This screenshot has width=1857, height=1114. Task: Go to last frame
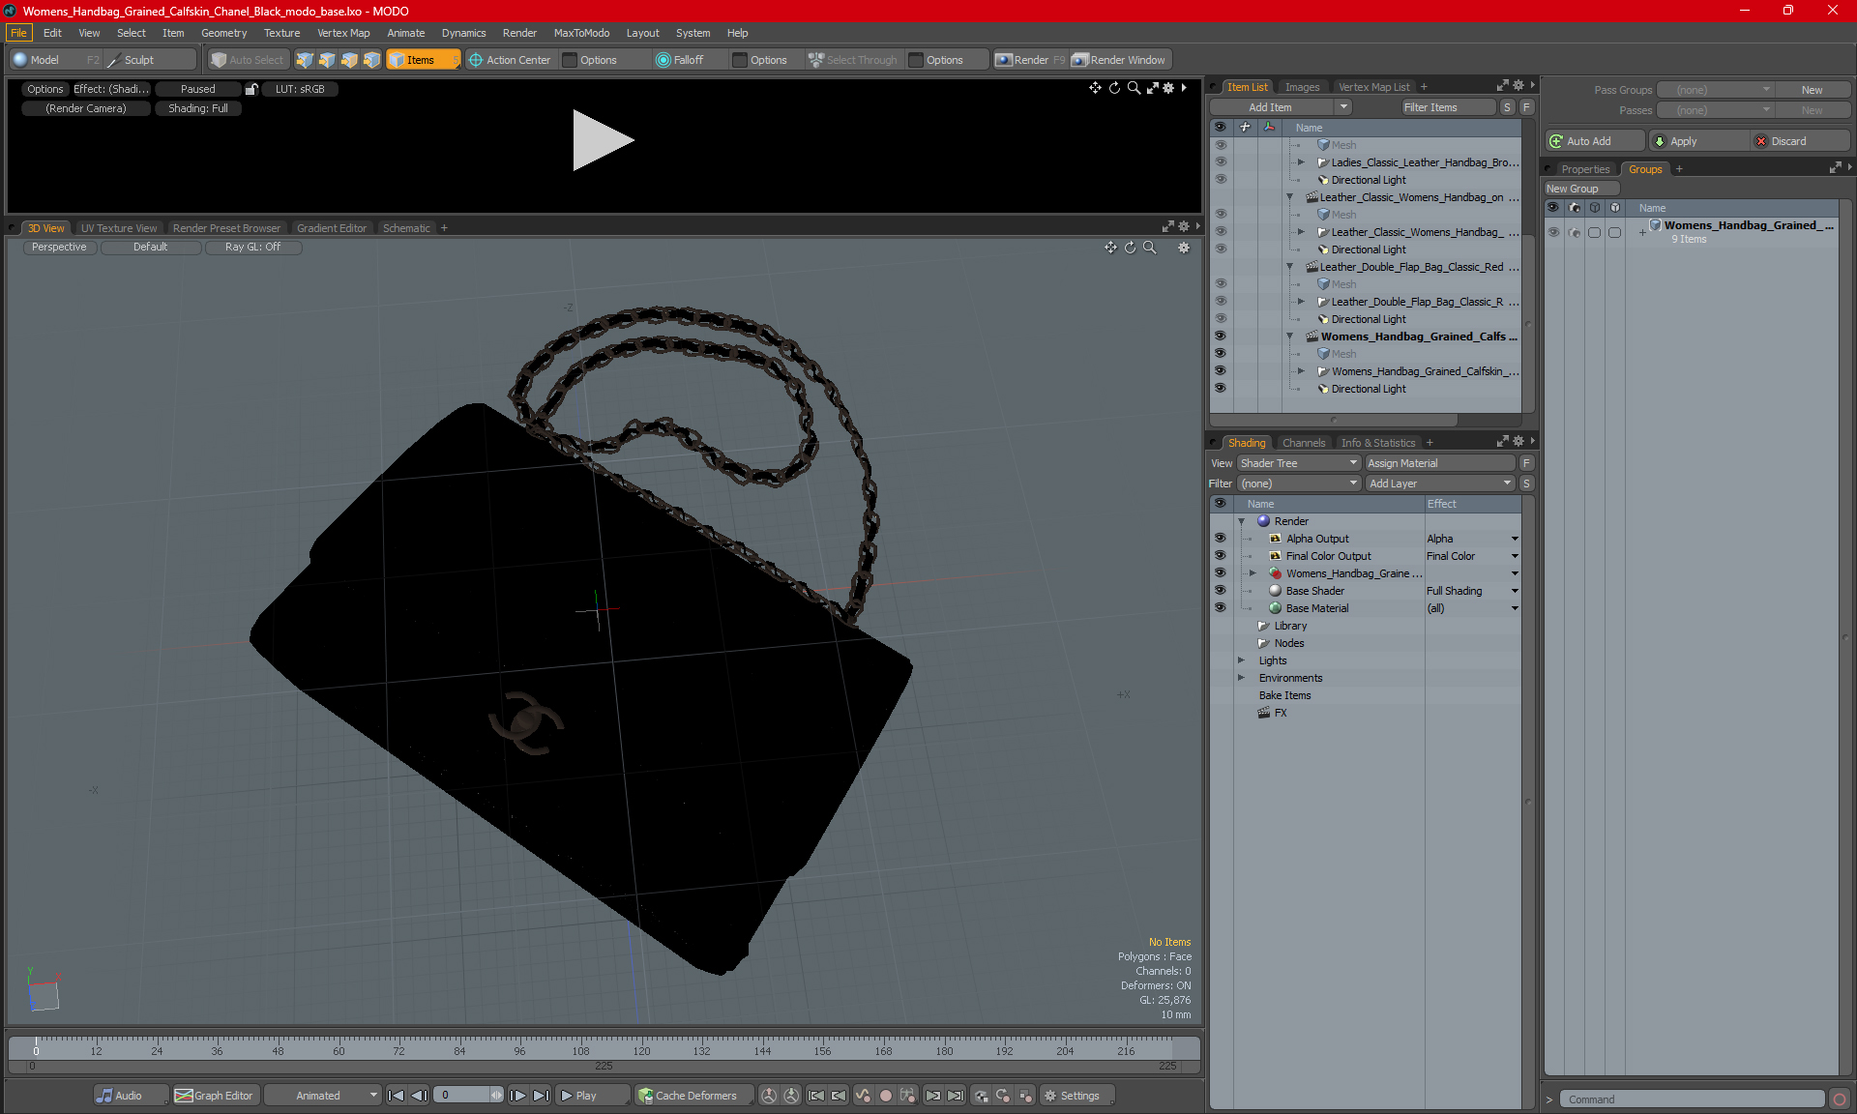coord(542,1096)
